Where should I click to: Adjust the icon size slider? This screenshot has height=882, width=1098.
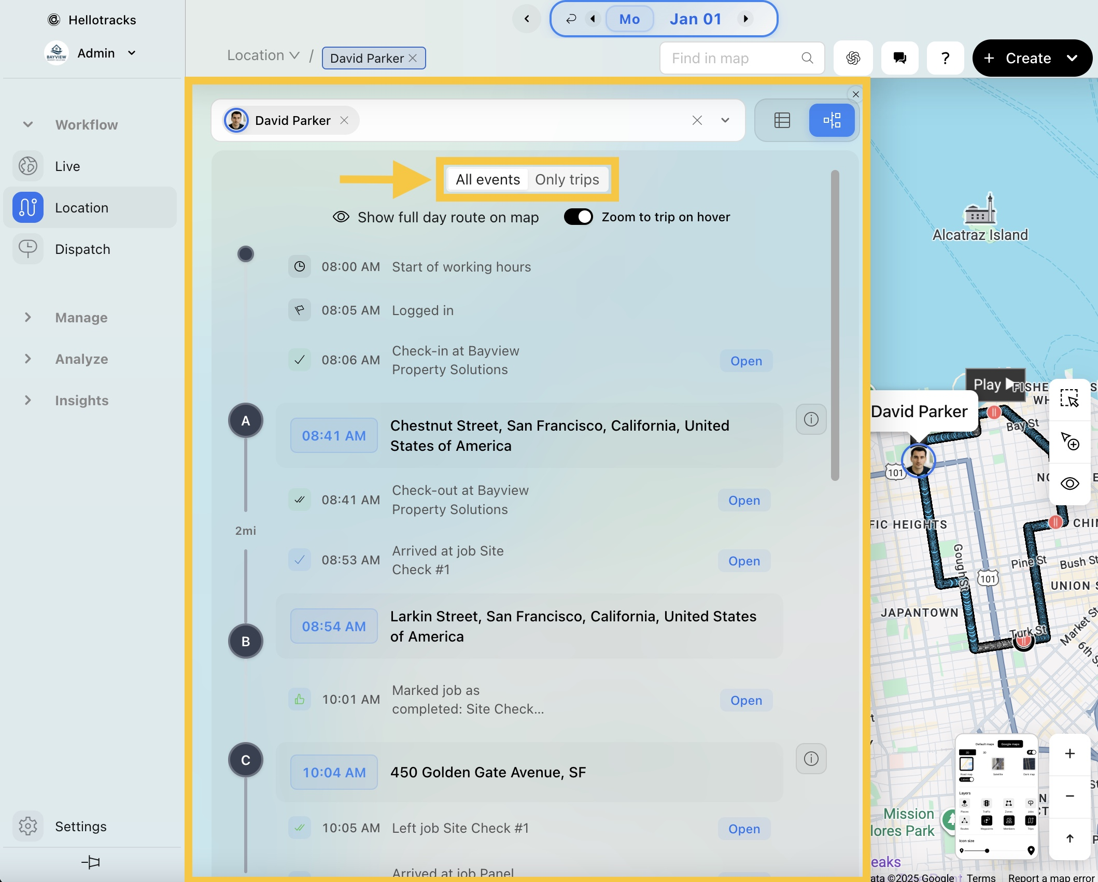coord(987,850)
